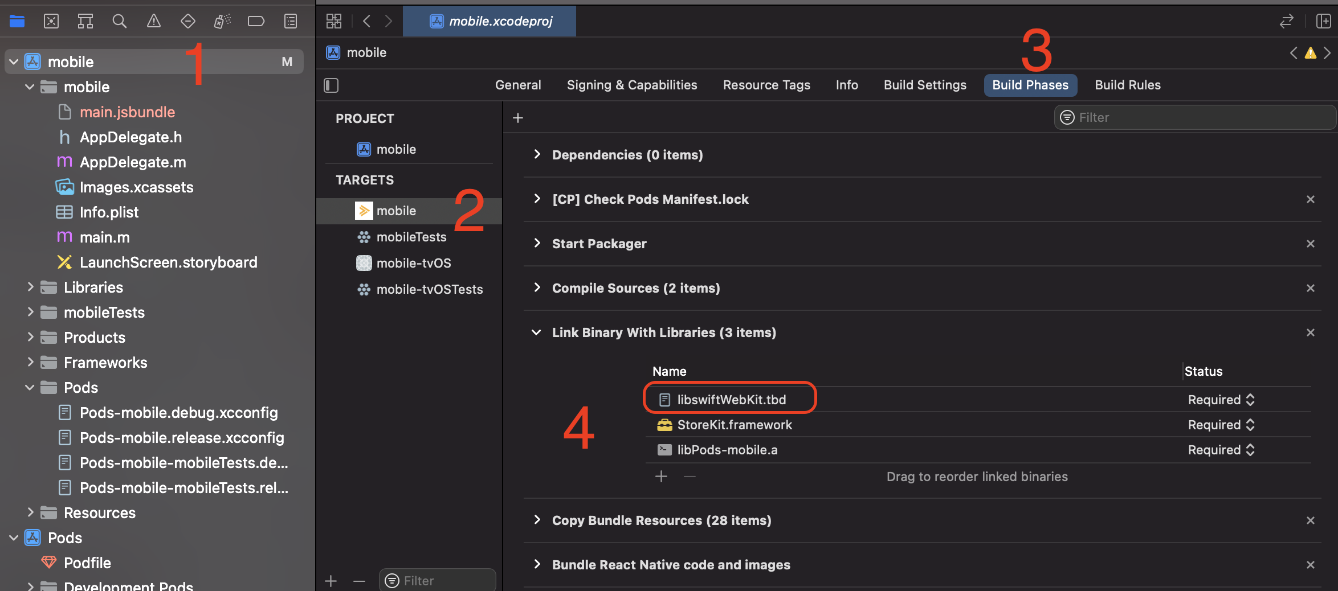Expand the Compile Sources phase
This screenshot has height=591, width=1338.
pyautogui.click(x=537, y=288)
